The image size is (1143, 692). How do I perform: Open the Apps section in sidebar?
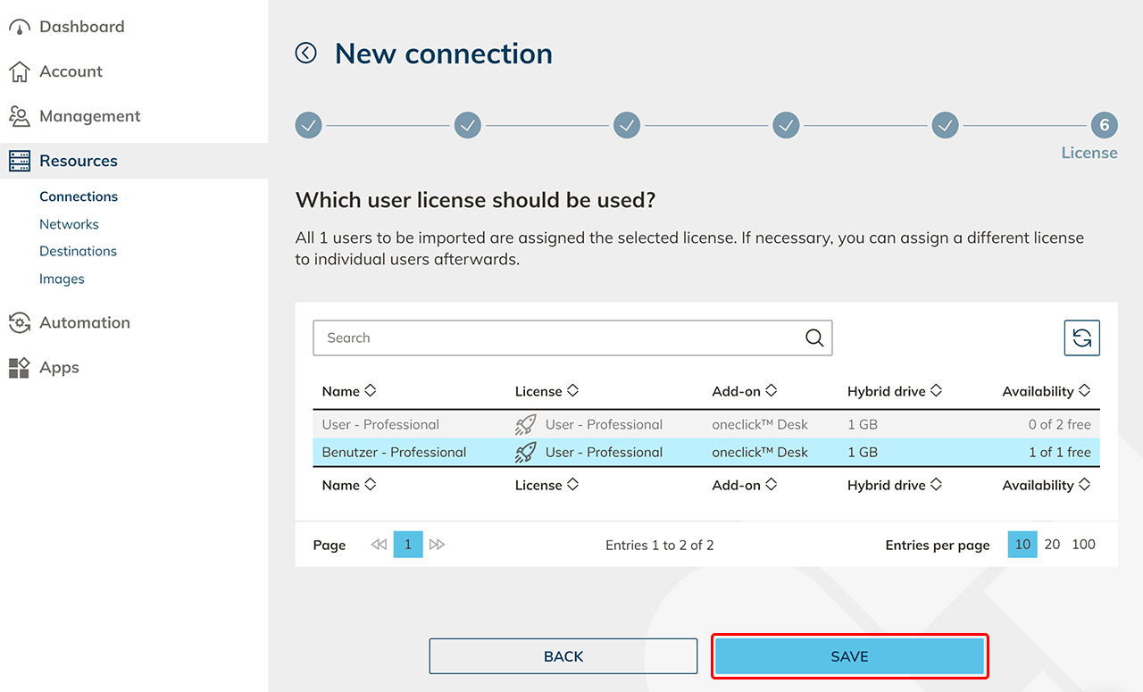pyautogui.click(x=59, y=368)
